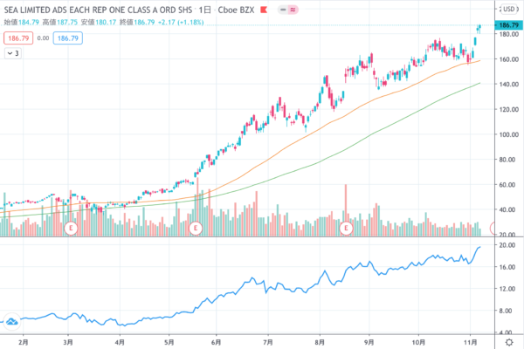Click the 3月 label on time axis
Screen dimensions: 524x349
pos(68,342)
